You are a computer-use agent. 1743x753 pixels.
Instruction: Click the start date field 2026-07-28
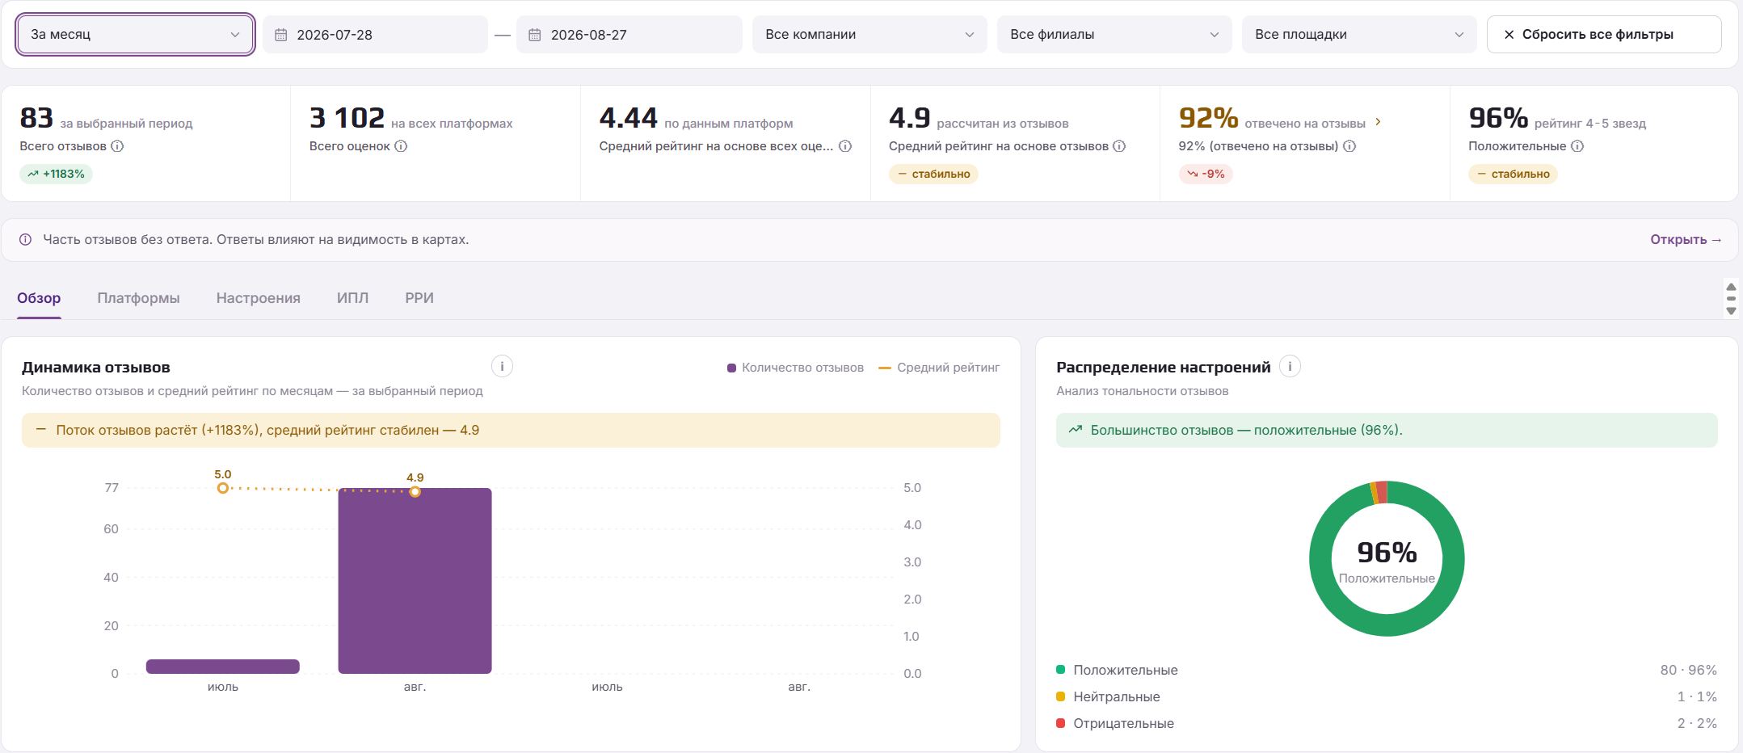375,35
